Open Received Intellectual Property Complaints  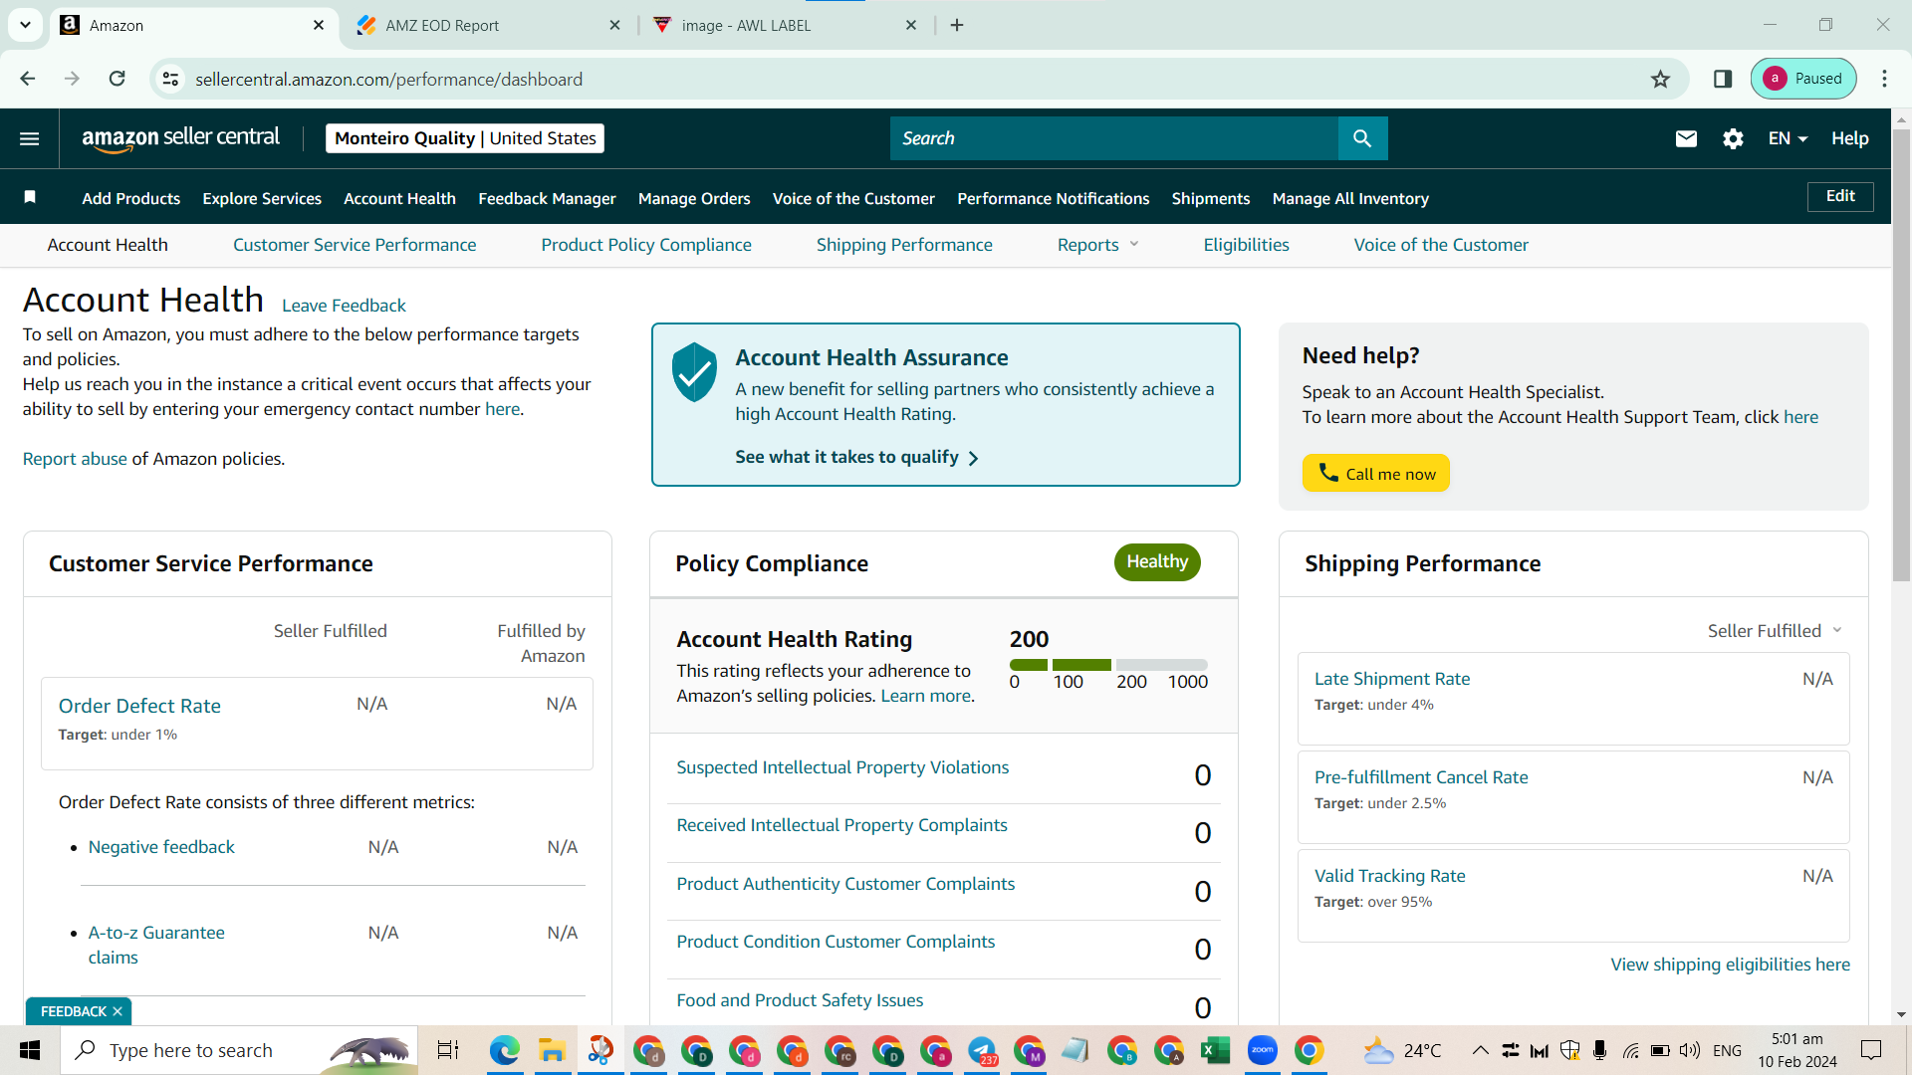[841, 825]
